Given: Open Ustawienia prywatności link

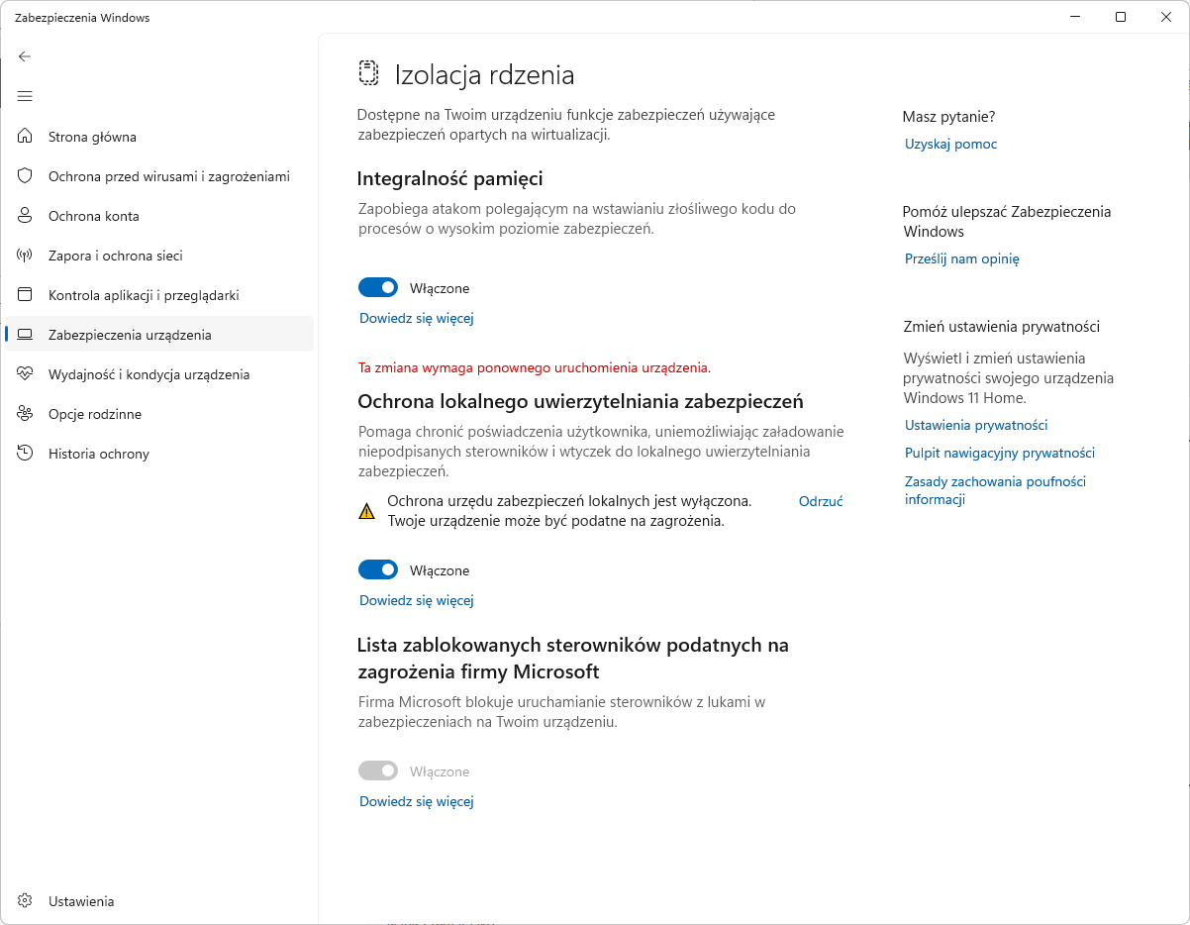Looking at the screenshot, I should [x=976, y=425].
